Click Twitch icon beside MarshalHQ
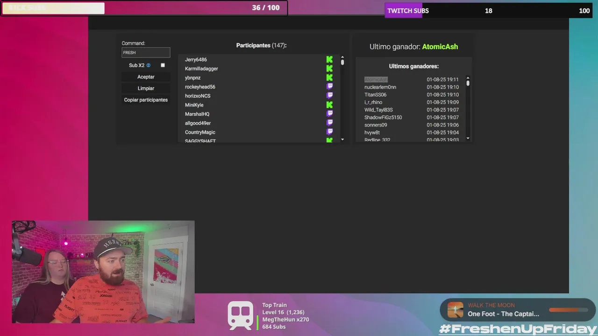This screenshot has width=598, height=336. pos(329,114)
